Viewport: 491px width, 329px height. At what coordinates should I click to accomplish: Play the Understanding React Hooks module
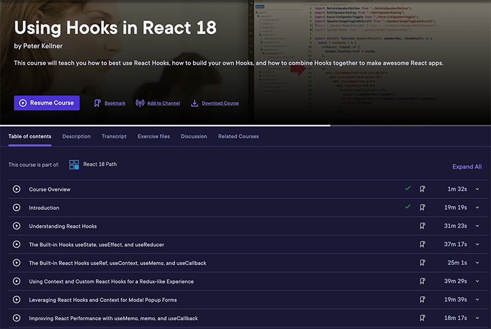click(17, 226)
